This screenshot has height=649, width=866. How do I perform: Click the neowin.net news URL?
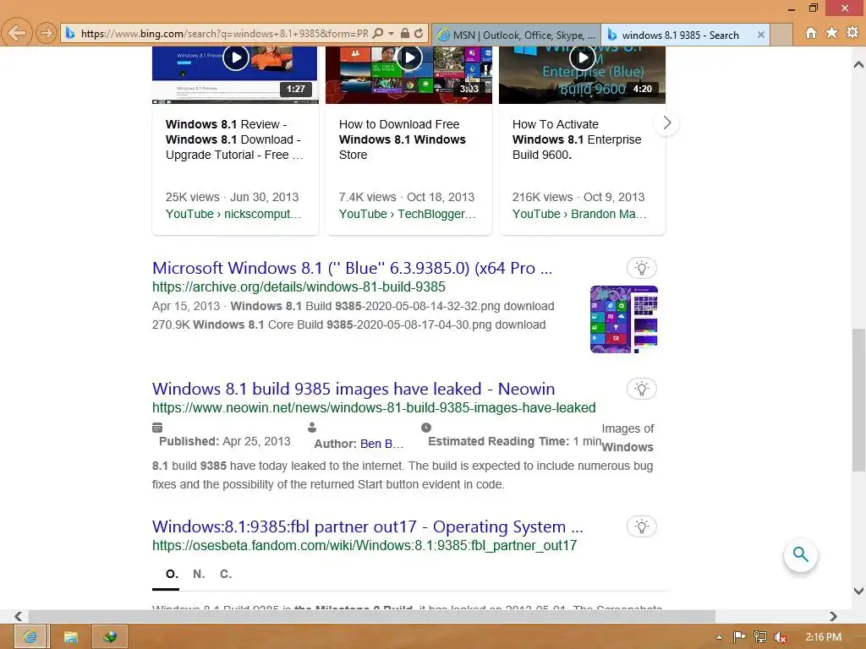pyautogui.click(x=374, y=408)
